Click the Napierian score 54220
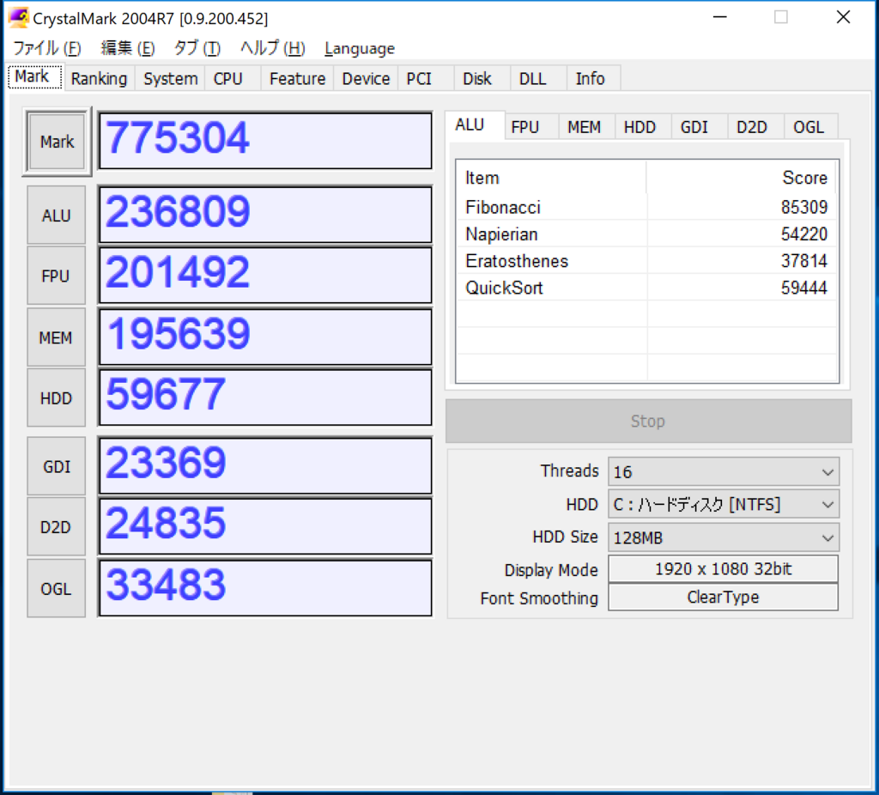 (803, 234)
